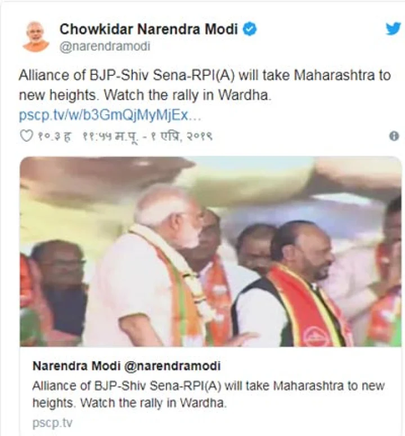Click the card's 'heights. Watch the rally' line
Screen dimensions: 405x436
129,403
